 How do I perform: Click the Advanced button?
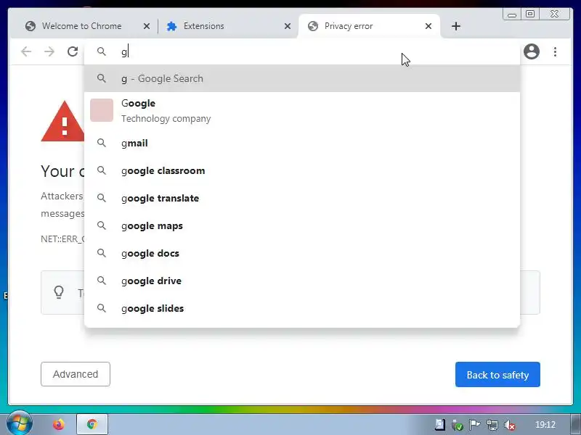pyautogui.click(x=76, y=374)
